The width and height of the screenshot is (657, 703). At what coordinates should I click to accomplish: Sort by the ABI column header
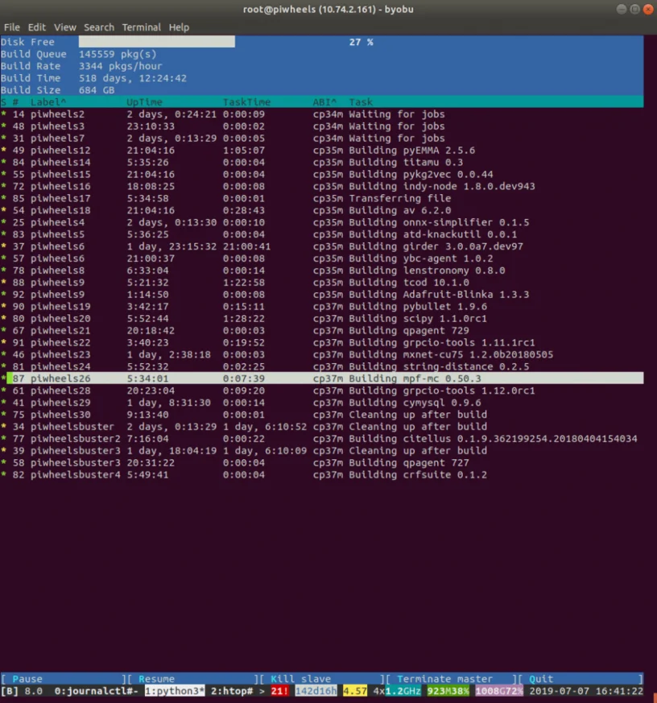324,102
